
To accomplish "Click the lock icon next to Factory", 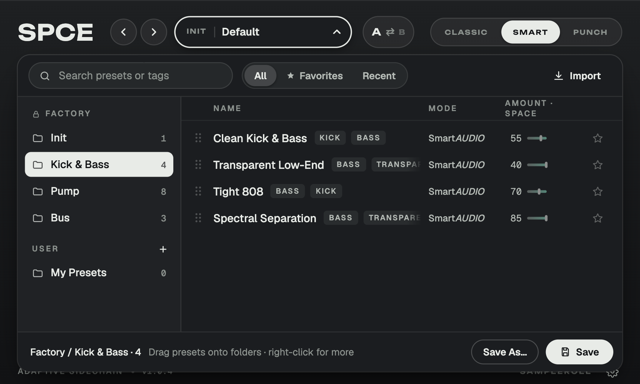I will coord(36,114).
